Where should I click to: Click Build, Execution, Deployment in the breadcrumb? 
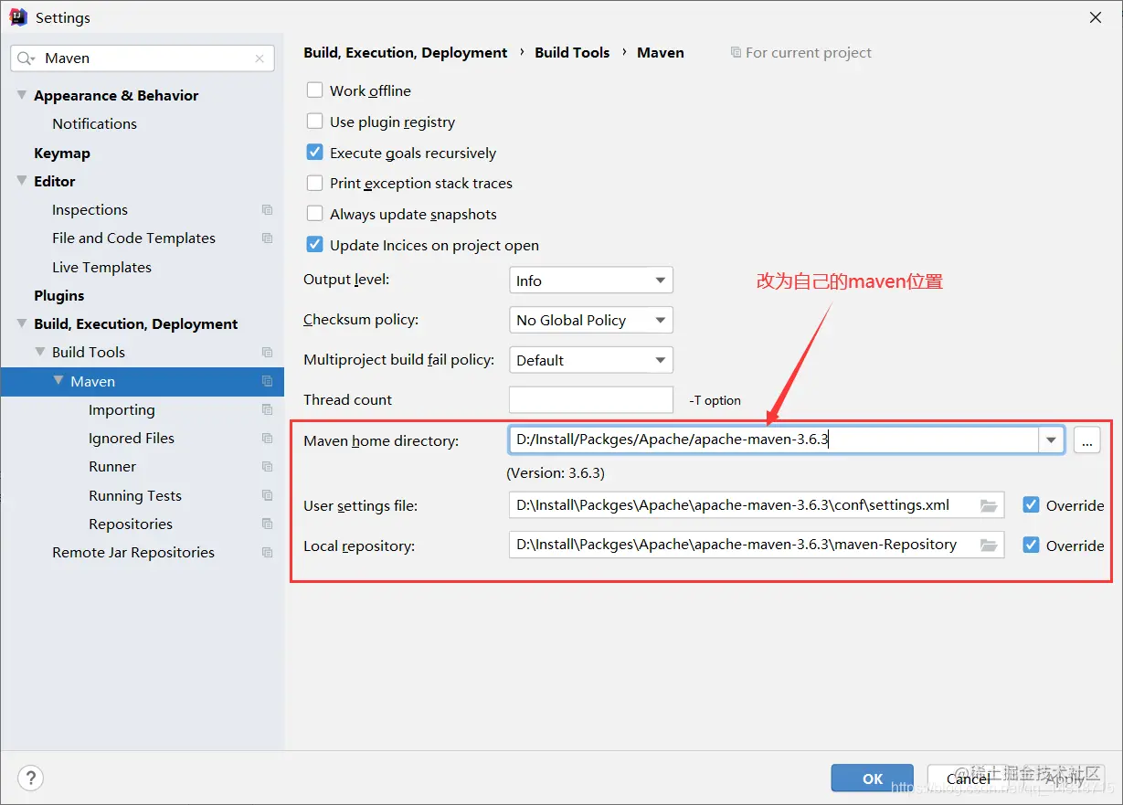(x=406, y=53)
